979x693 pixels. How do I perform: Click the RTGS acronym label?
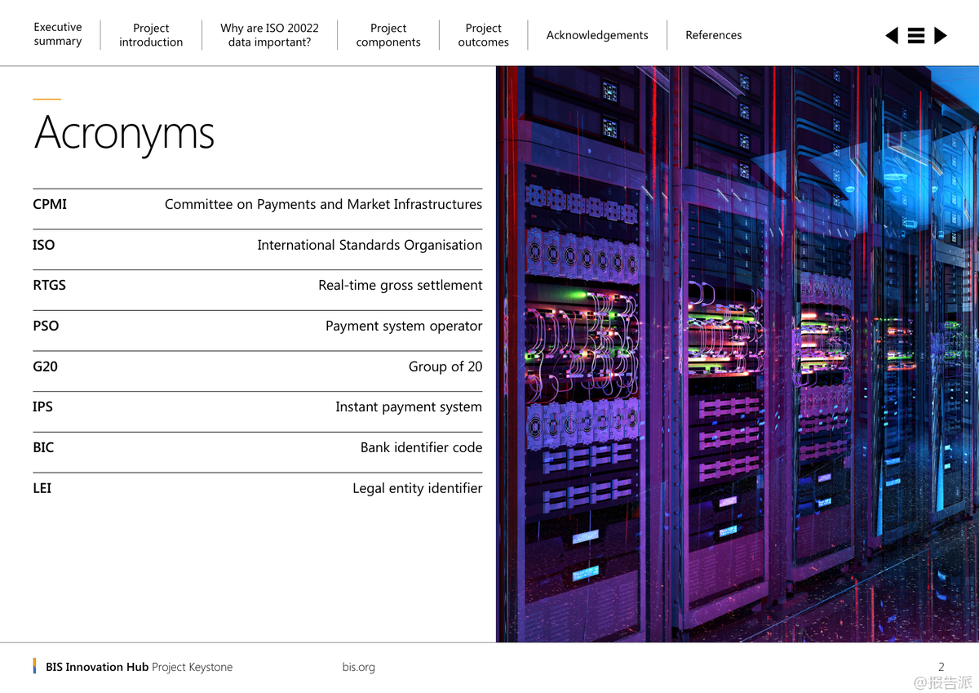point(49,285)
